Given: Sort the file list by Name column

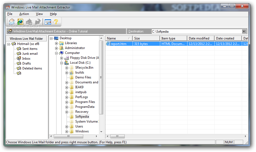Looking at the screenshot, I should (x=119, y=38).
